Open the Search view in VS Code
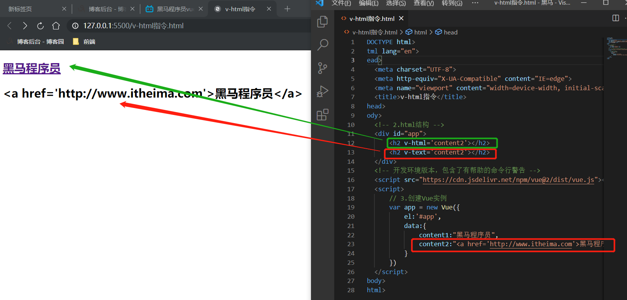The width and height of the screenshot is (627, 300). coord(323,45)
